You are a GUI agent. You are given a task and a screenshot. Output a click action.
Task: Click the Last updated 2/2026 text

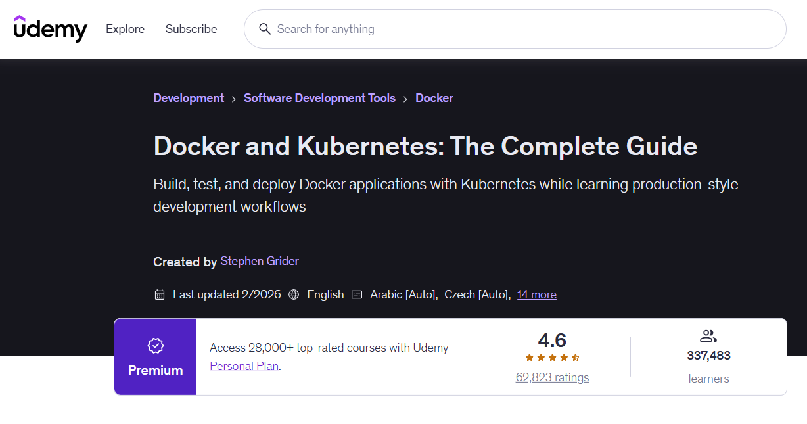pyautogui.click(x=227, y=294)
